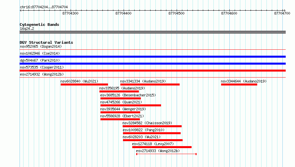Click the red bar under nsv5586928
This screenshot has height=167, width=295.
pyautogui.click(x=120, y=119)
